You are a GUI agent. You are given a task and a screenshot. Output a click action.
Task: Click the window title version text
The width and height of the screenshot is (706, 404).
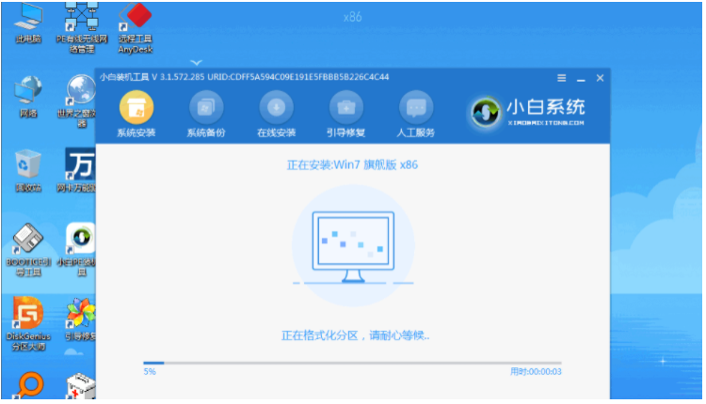pos(245,77)
